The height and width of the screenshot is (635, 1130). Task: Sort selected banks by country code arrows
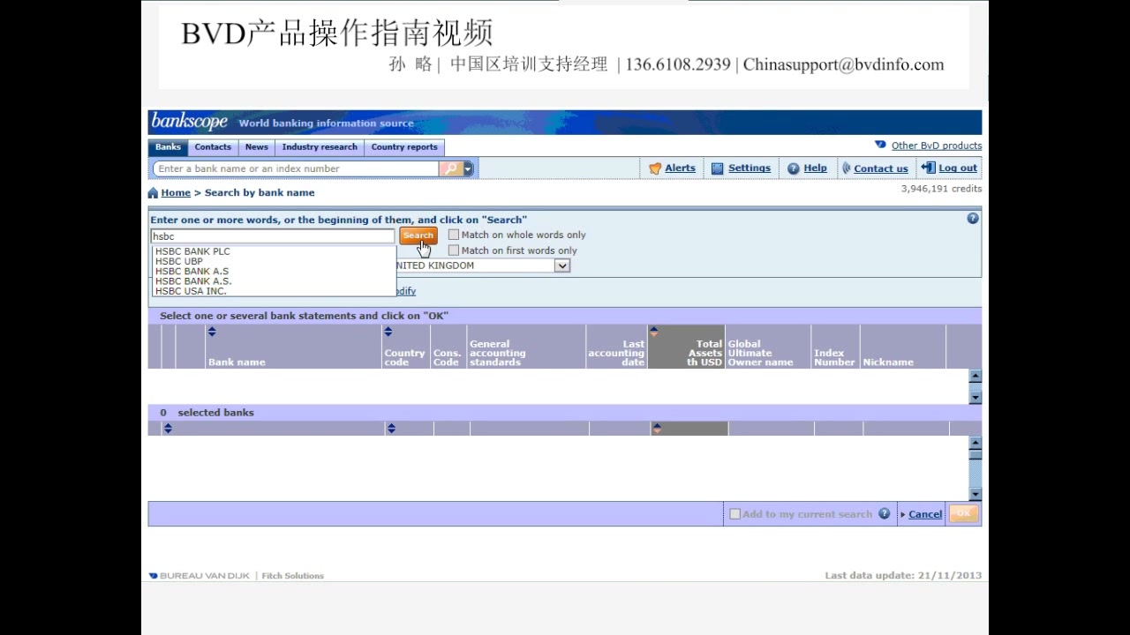pos(391,429)
